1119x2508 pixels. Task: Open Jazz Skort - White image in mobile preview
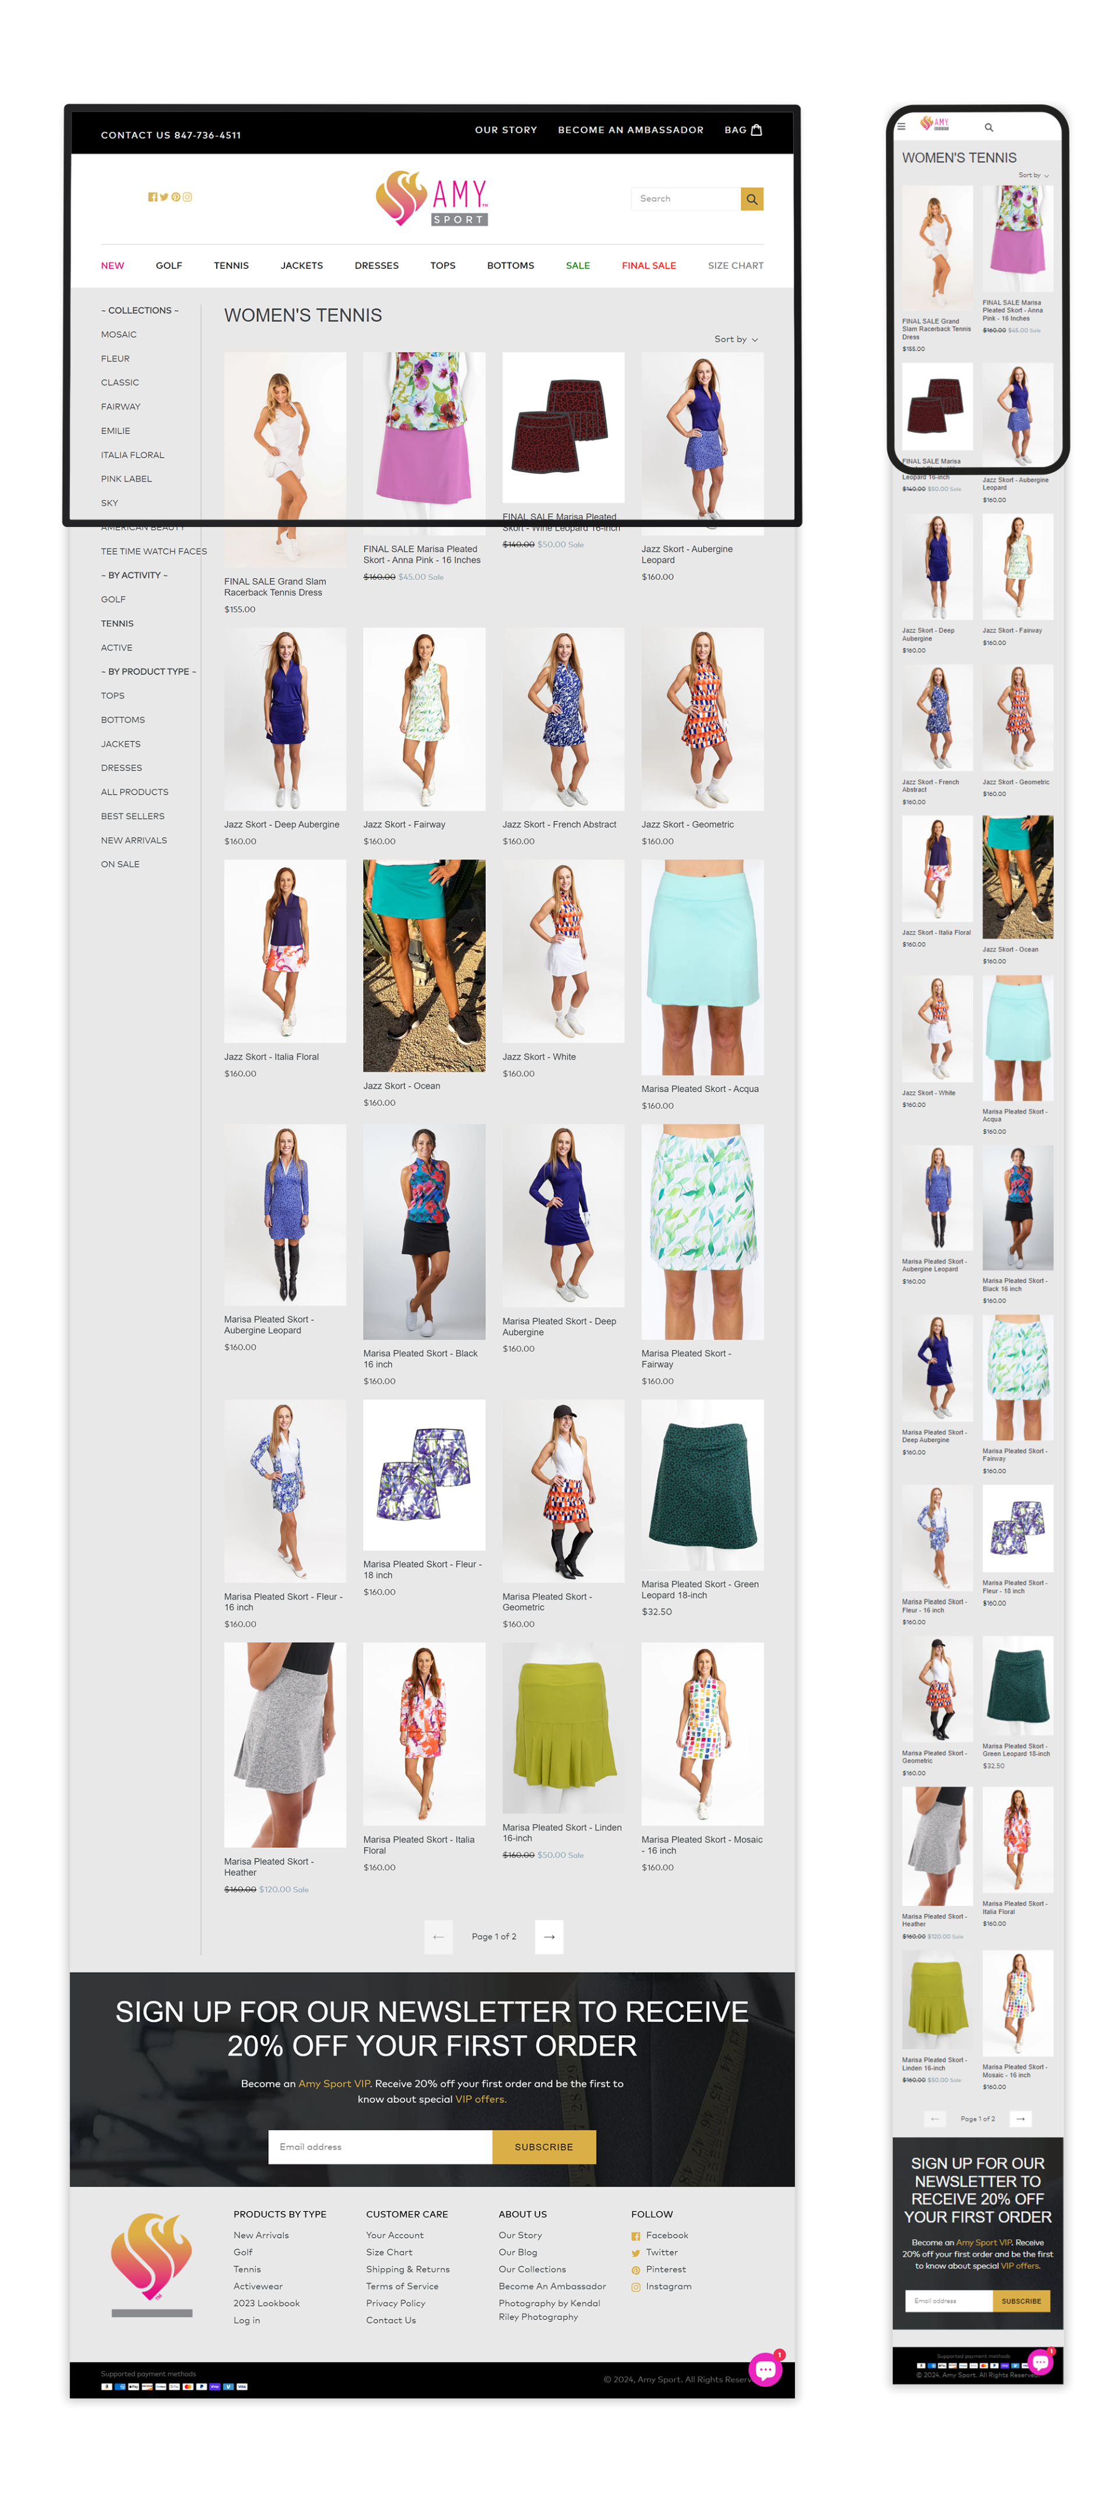tap(936, 1028)
